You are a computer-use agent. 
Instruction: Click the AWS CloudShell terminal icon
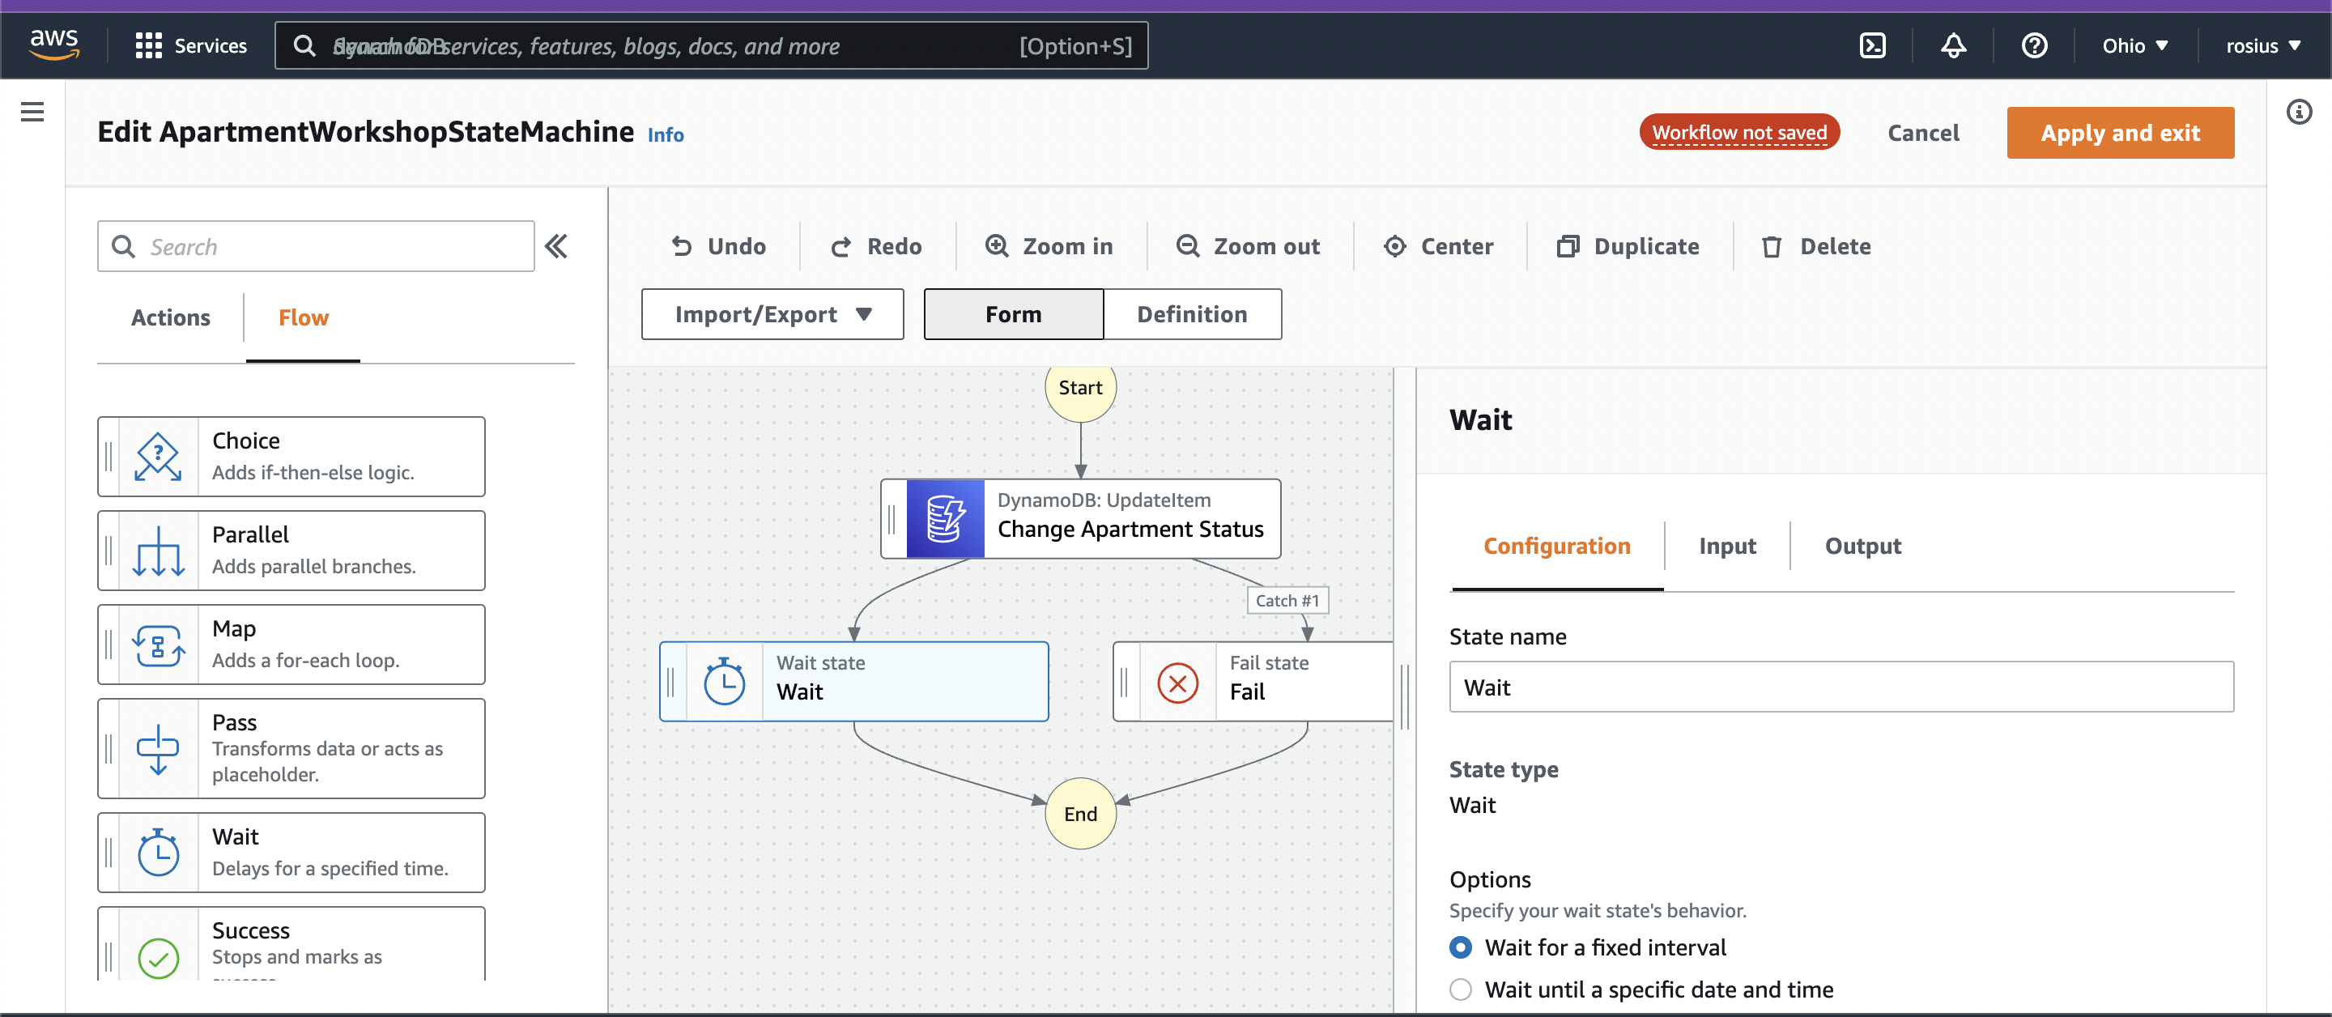[1871, 45]
